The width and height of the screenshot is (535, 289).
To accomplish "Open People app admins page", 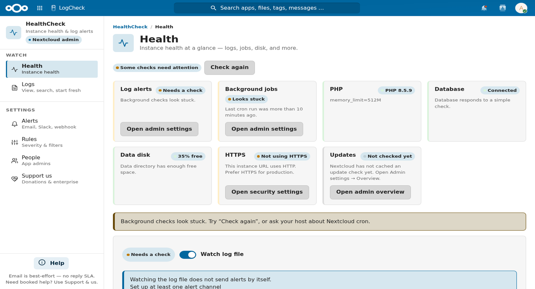I will [52, 160].
